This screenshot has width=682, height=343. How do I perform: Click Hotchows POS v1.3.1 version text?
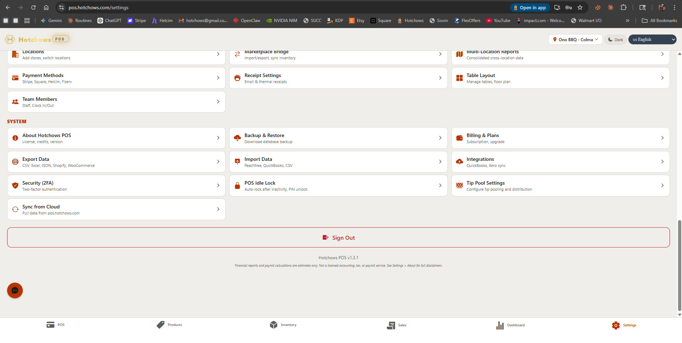click(338, 258)
